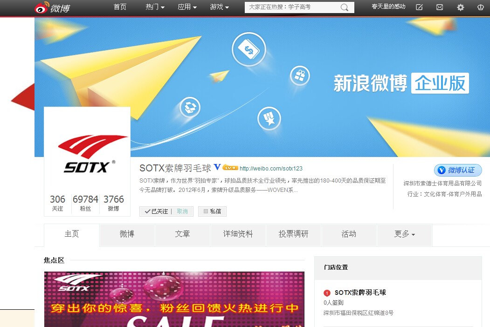This screenshot has width=490, height=327.
Task: Switch to the 微博 tab
Action: tap(127, 234)
